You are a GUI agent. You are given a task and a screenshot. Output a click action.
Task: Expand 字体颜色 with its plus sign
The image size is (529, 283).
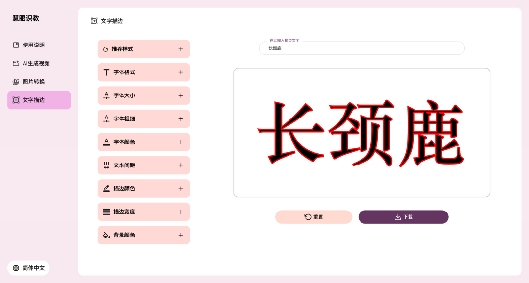[181, 142]
